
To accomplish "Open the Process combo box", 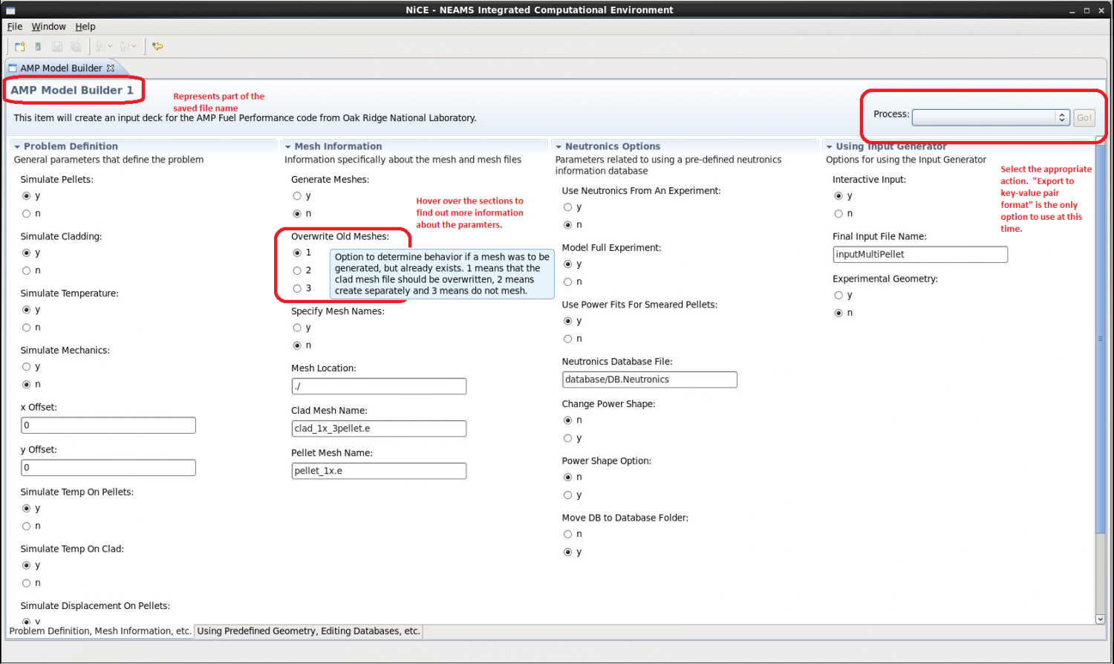I will [x=991, y=117].
